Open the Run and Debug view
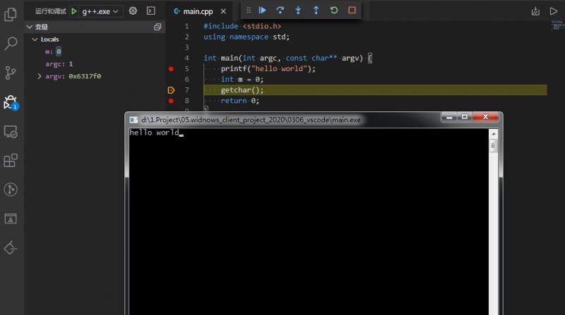 11,102
